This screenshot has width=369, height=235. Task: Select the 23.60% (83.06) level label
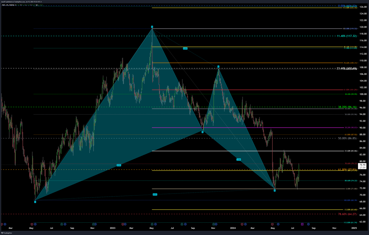[x=351, y=151]
